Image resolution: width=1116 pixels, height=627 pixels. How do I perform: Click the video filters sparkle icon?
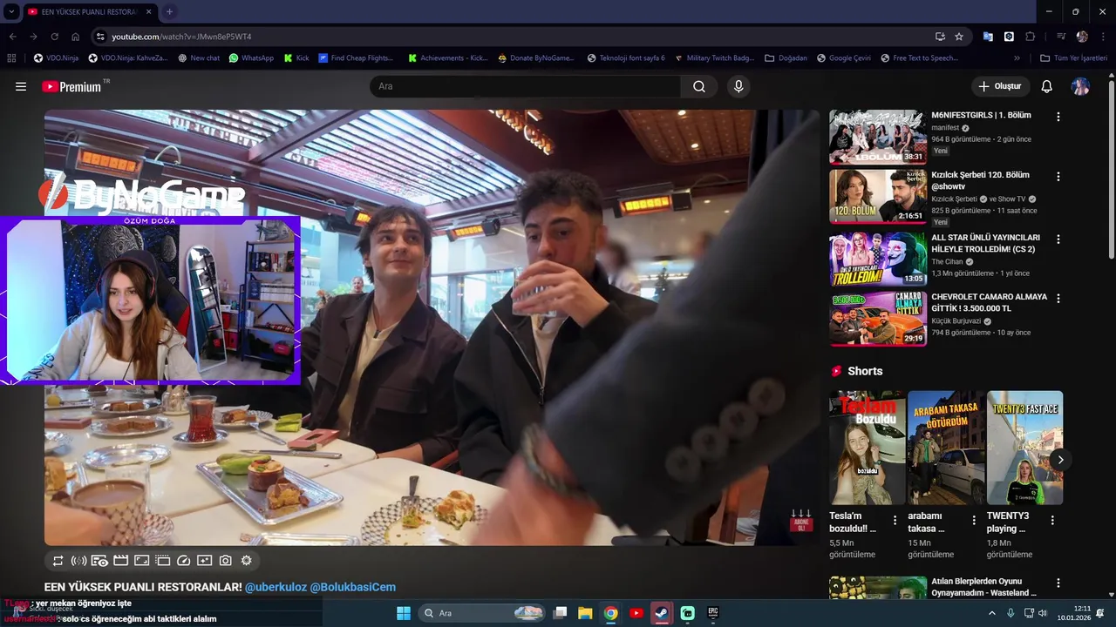[204, 561]
